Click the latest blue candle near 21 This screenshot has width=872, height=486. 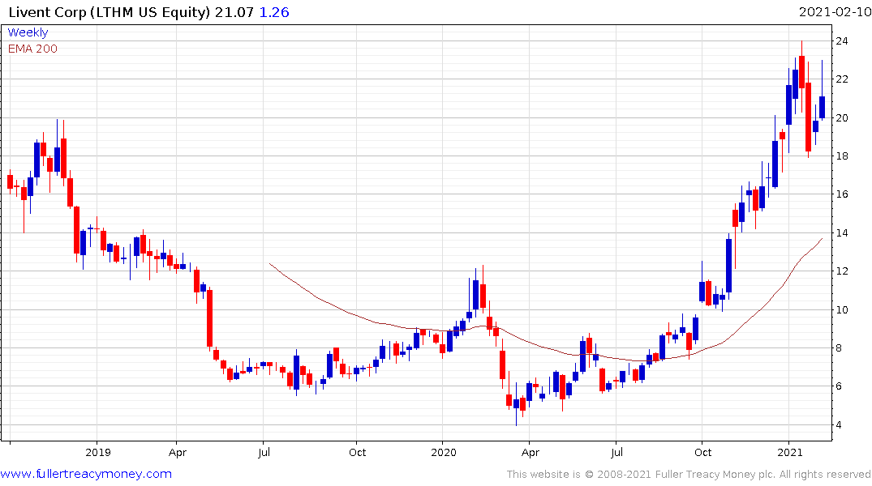click(822, 107)
